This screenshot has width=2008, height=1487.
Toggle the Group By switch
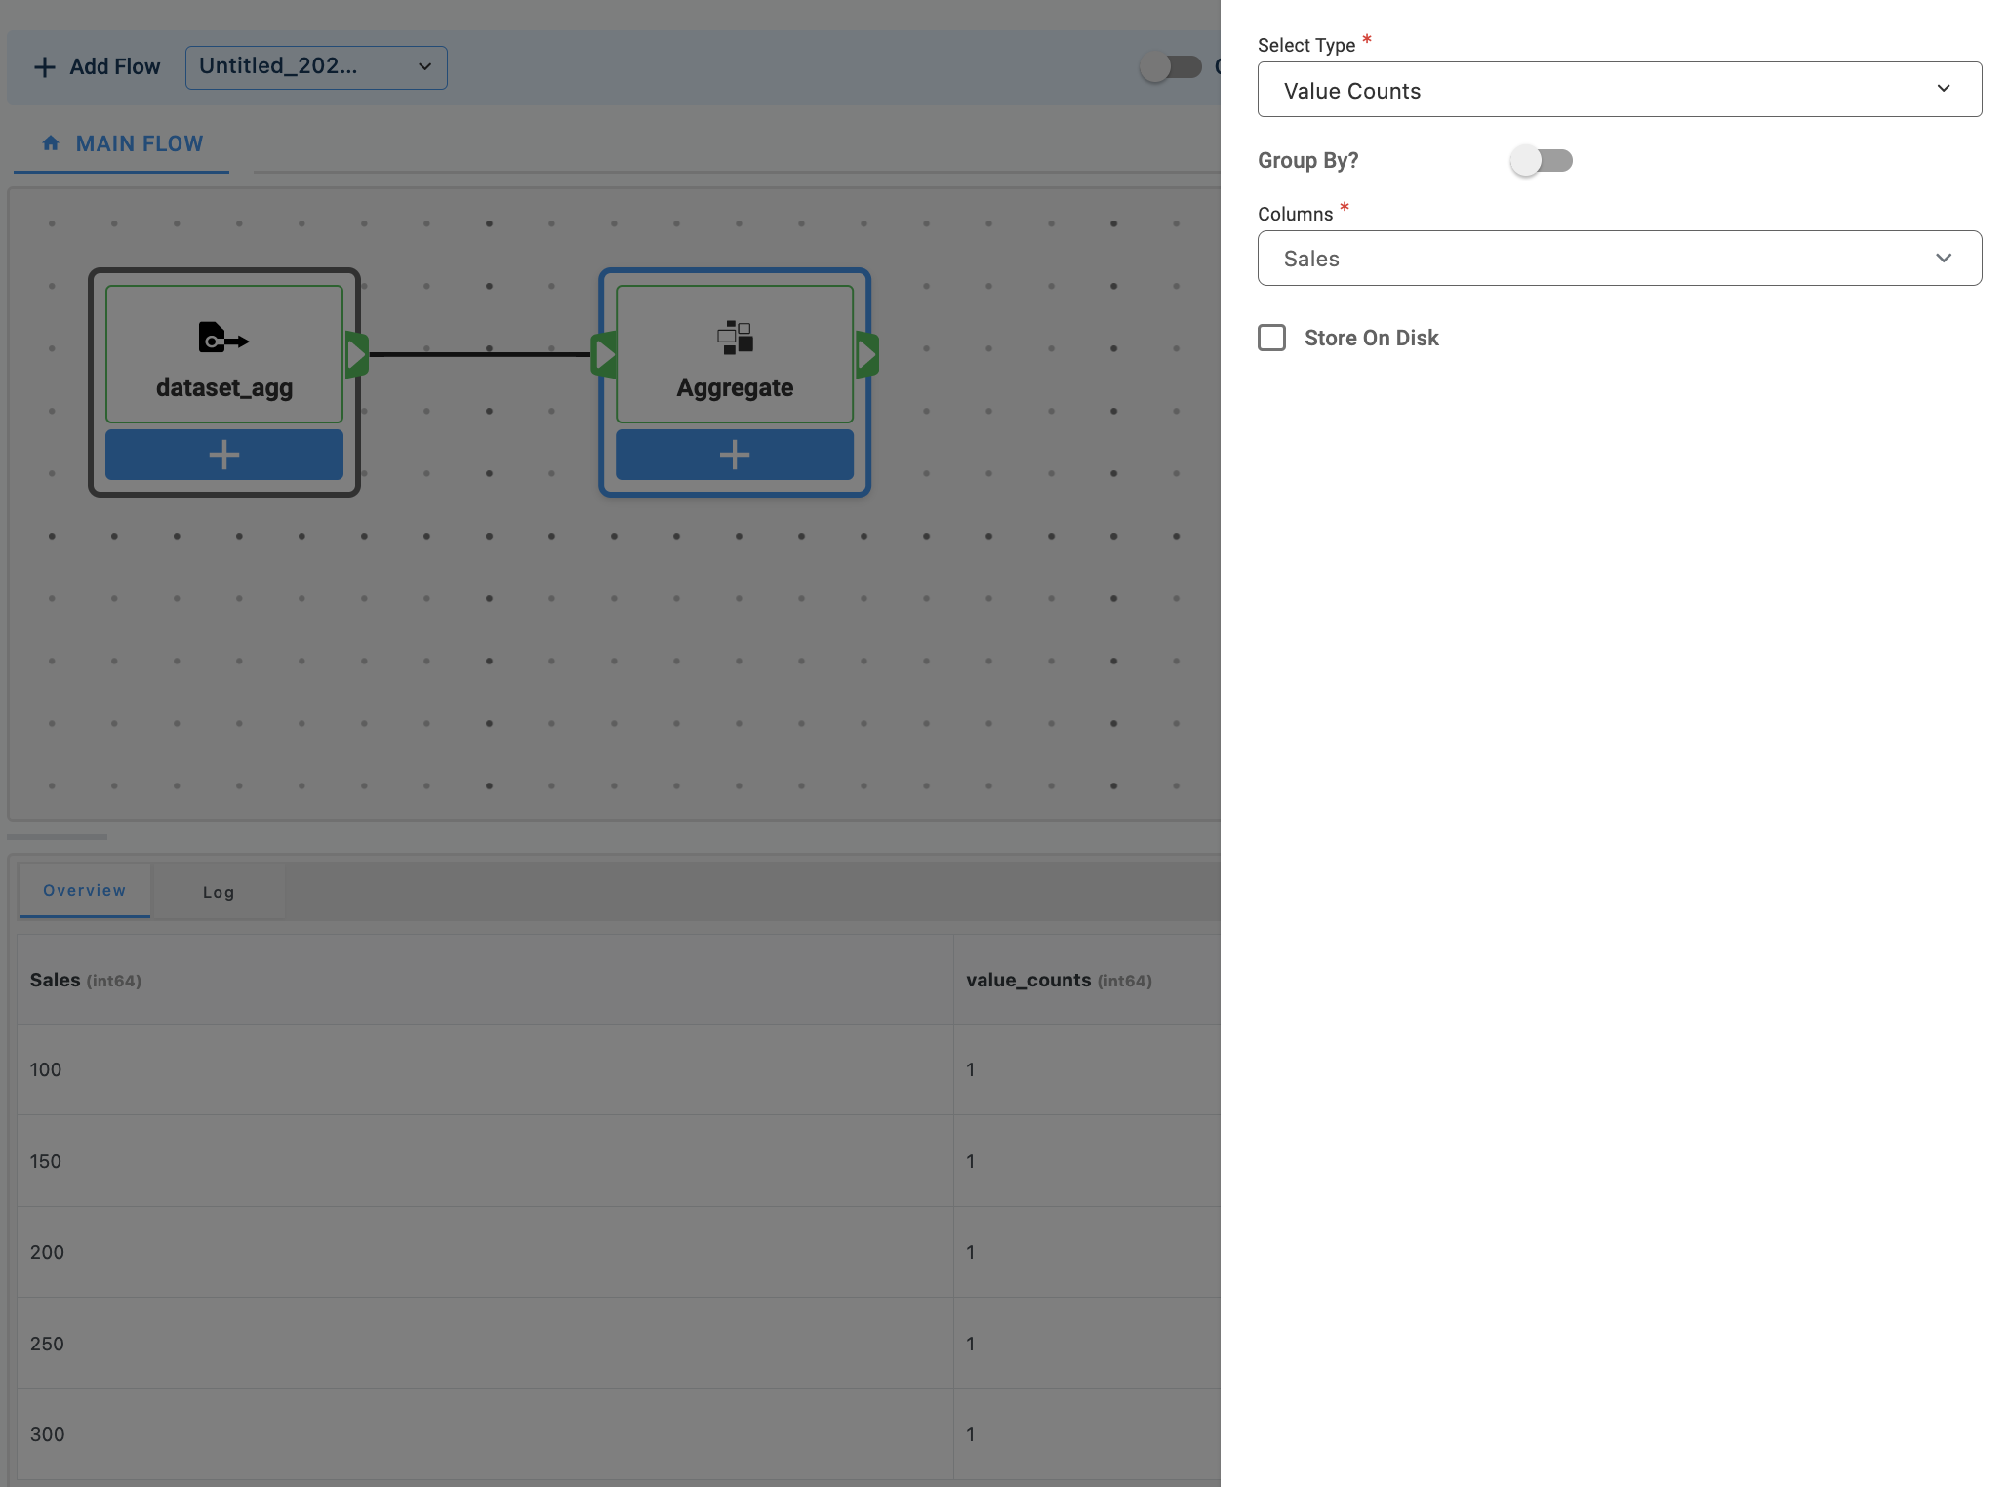[1541, 160]
